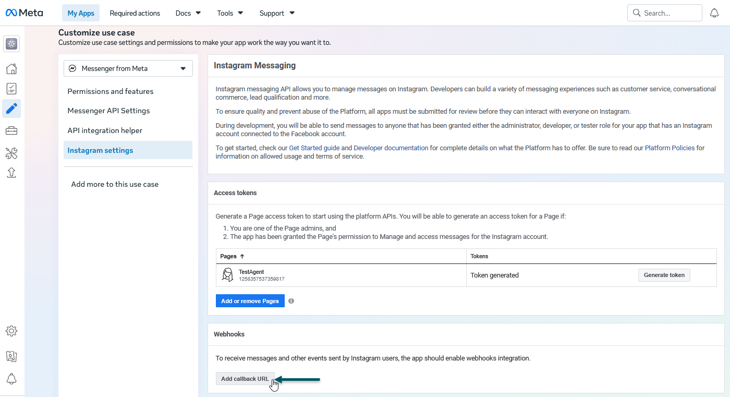This screenshot has height=397, width=730.
Task: Open the checklist icon in the sidebar
Action: pos(11,89)
